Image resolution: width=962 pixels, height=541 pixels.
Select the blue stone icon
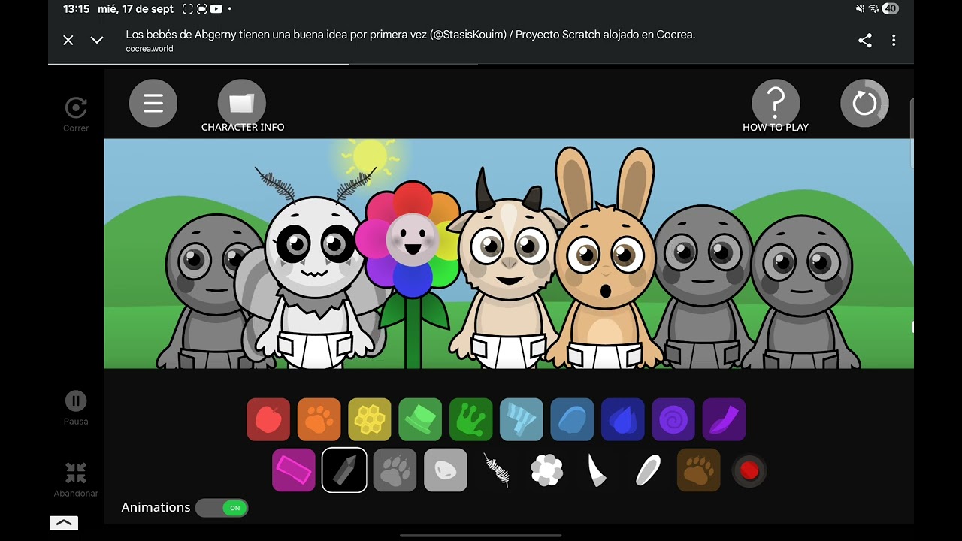point(572,419)
